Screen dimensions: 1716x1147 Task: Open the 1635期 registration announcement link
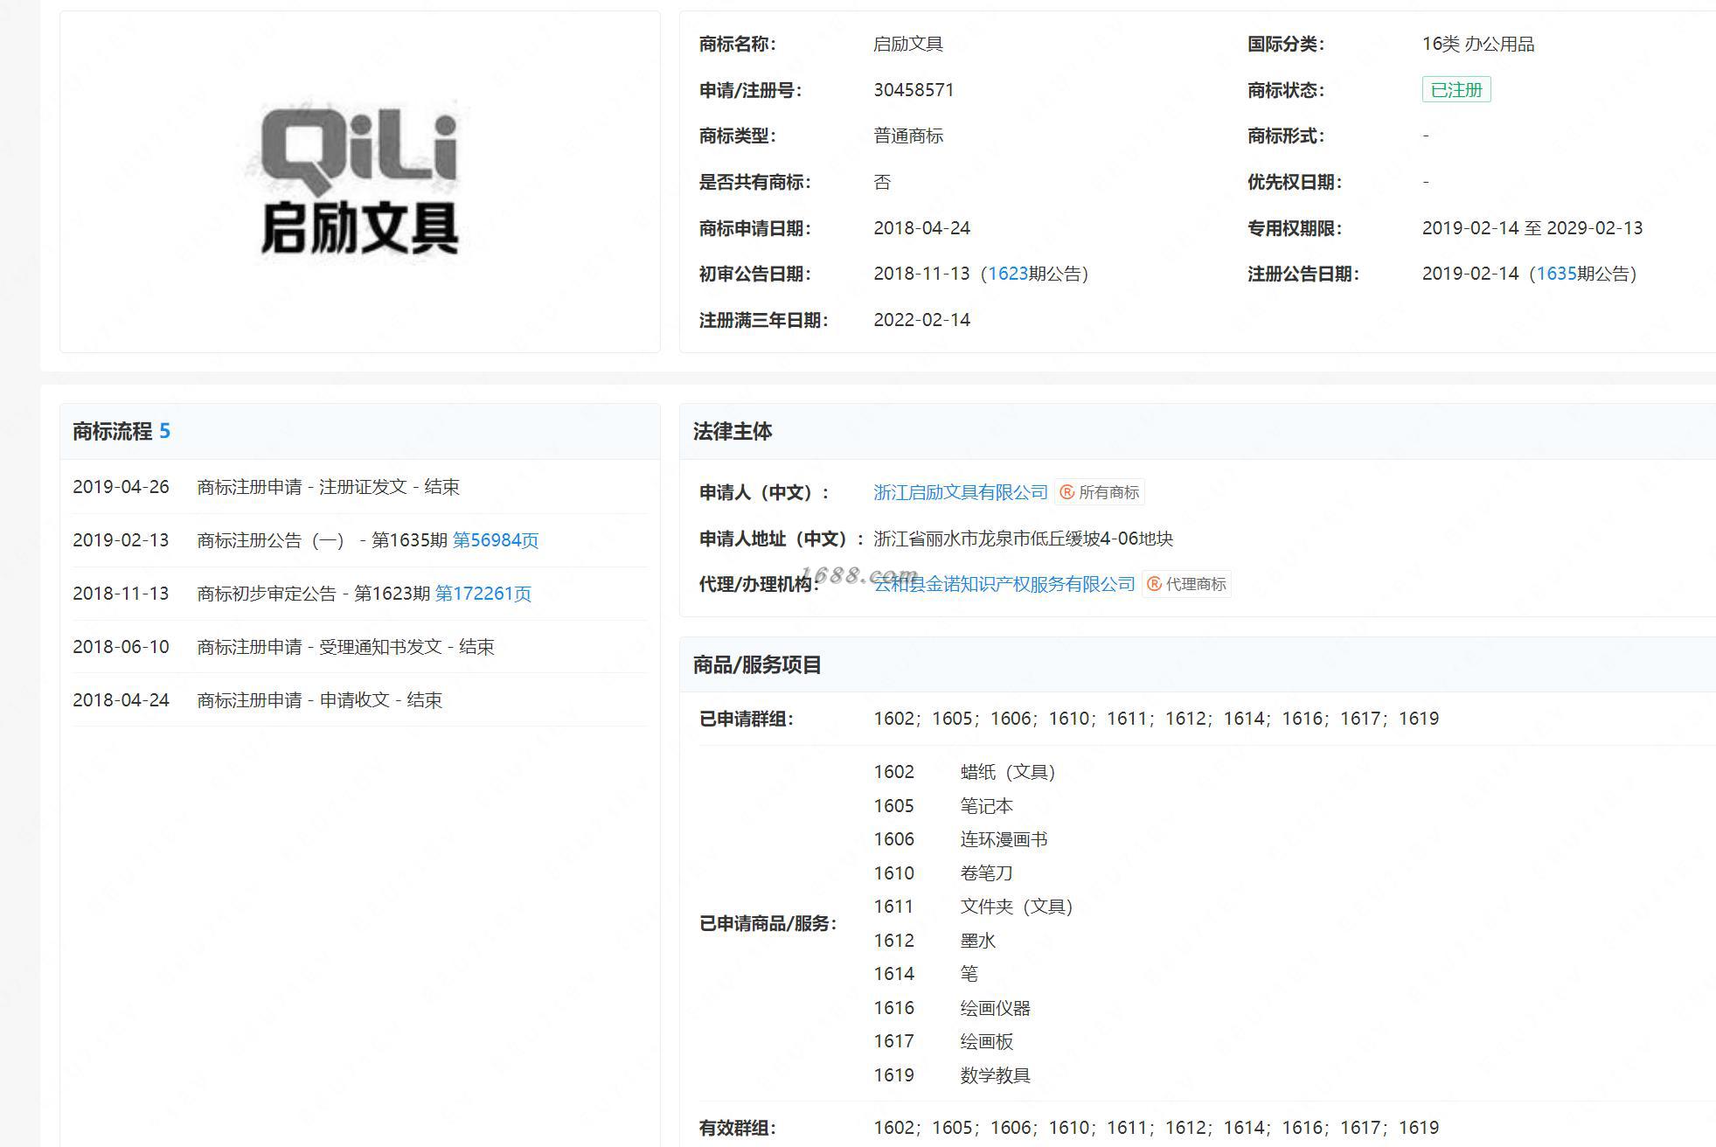click(1556, 274)
